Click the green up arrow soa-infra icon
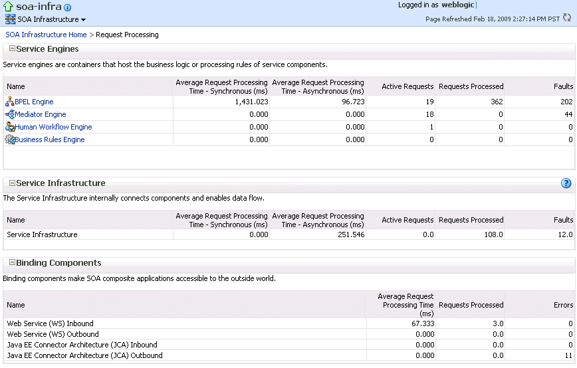Viewport: 577px width, 368px height. tap(8, 7)
